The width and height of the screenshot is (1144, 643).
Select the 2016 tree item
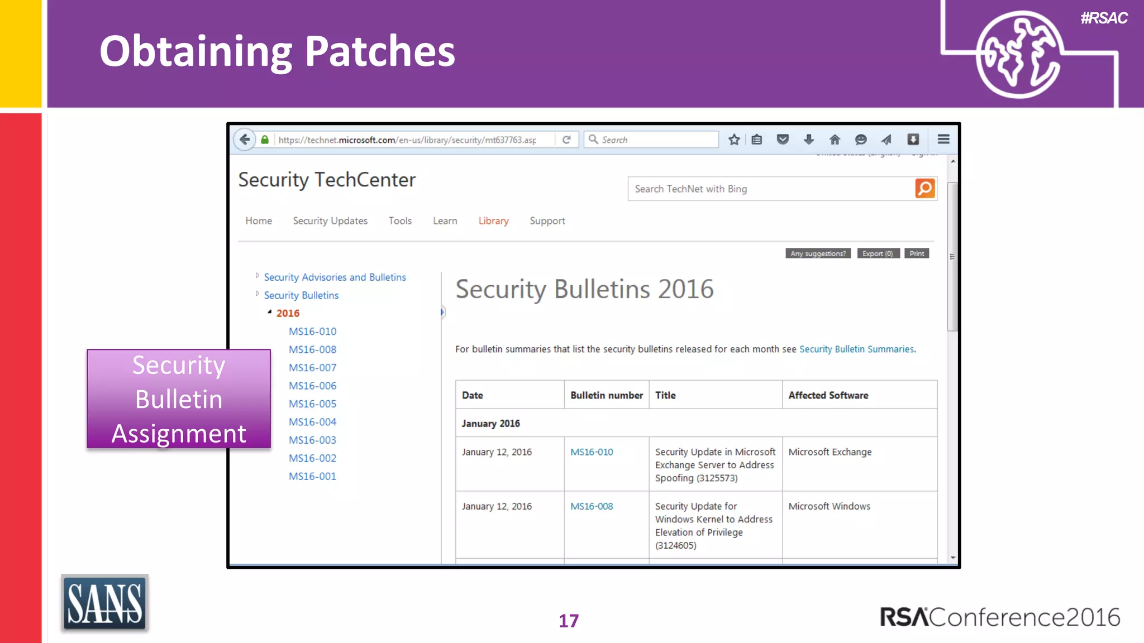click(288, 313)
